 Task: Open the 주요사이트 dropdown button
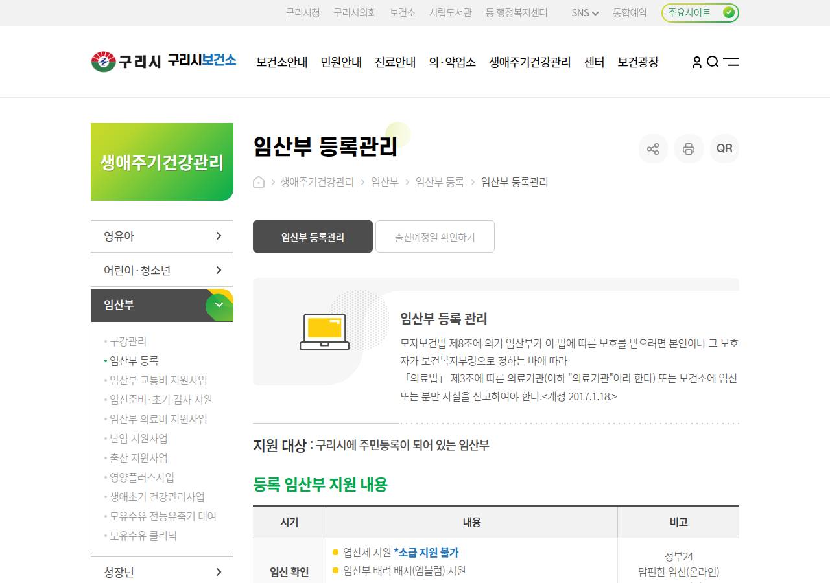click(700, 12)
